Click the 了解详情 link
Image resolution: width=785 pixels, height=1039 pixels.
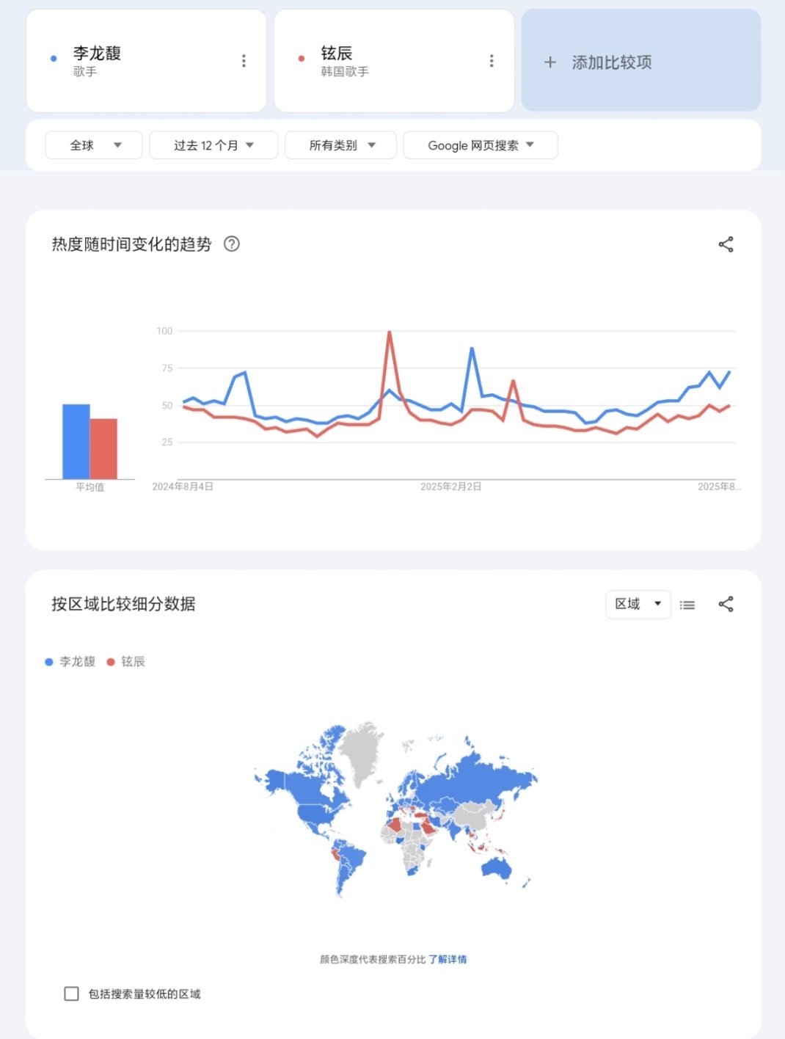[x=448, y=959]
